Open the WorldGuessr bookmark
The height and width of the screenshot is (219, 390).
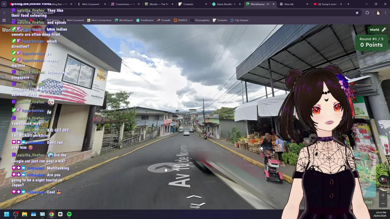coord(124,20)
